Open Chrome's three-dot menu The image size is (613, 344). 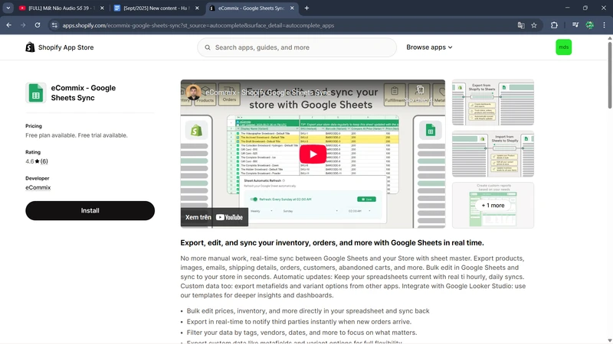click(x=605, y=25)
